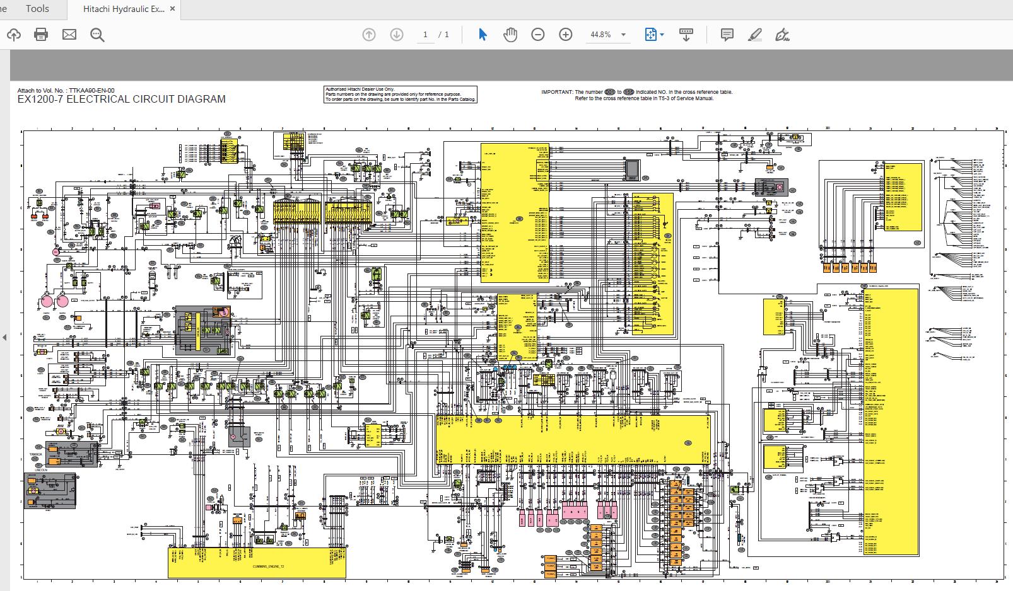
Task: Open the sign document pen tool
Action: coord(783,35)
